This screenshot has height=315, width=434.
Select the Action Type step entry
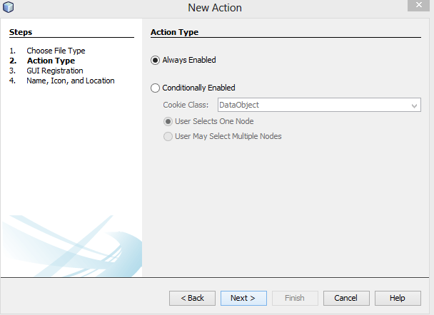click(x=51, y=61)
